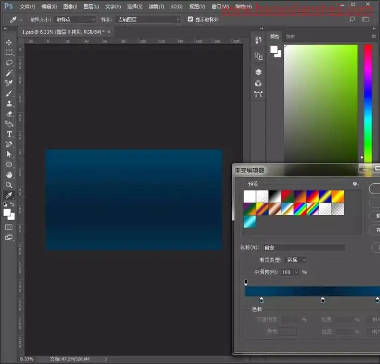Switch to the 颜色 panel tab
Image resolution: width=380 pixels, height=364 pixels.
[x=274, y=37]
